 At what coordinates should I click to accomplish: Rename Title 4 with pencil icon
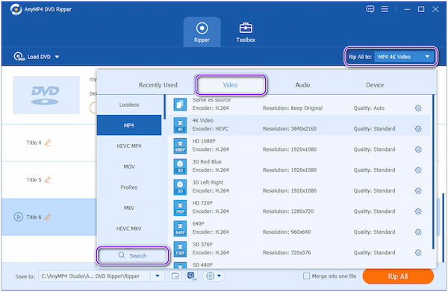pos(48,143)
